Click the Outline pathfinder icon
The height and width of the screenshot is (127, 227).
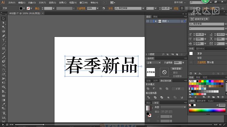[175, 97]
